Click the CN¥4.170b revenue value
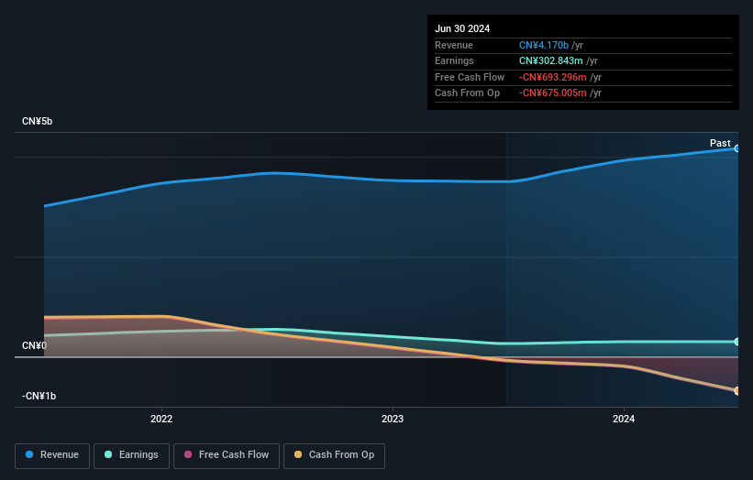 coord(544,45)
